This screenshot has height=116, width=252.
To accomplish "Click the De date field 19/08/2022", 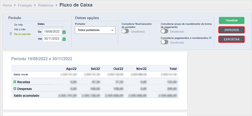I will coord(52,32).
